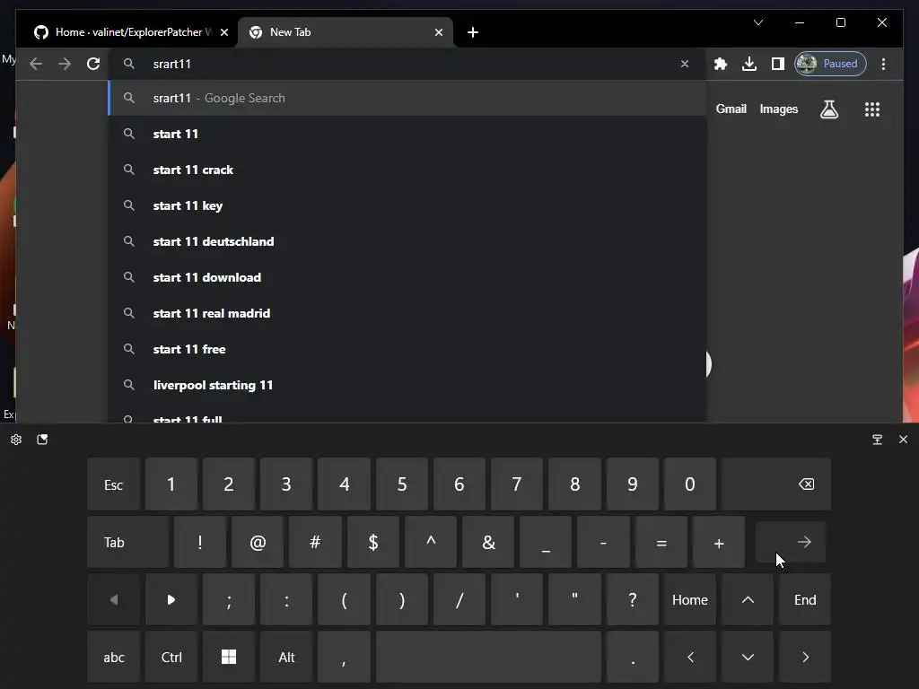The image size is (919, 689).
Task: Tap the Esc key
Action: [x=113, y=484]
